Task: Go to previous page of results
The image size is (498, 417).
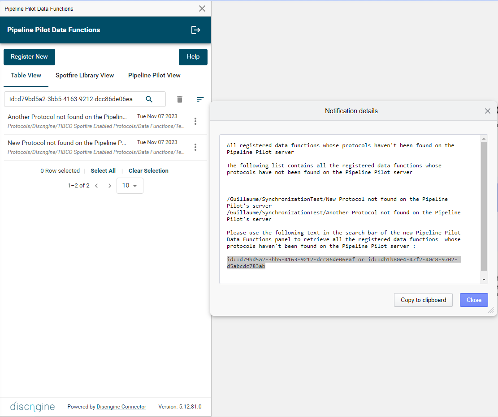Action: coord(96,186)
